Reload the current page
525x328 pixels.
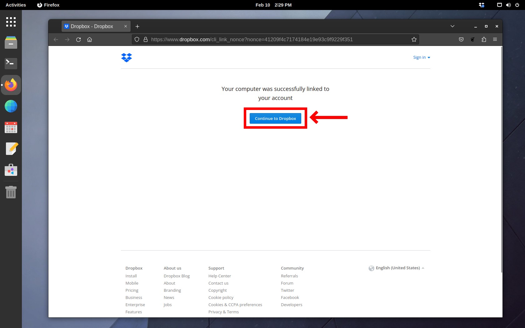click(x=78, y=39)
